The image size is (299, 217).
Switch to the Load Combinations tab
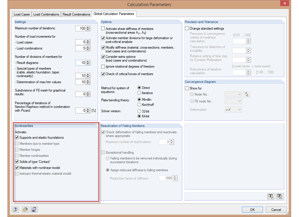pyautogui.click(x=46, y=14)
